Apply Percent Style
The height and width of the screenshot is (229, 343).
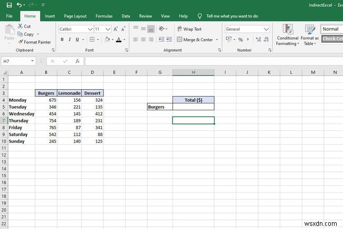[x=241, y=40]
